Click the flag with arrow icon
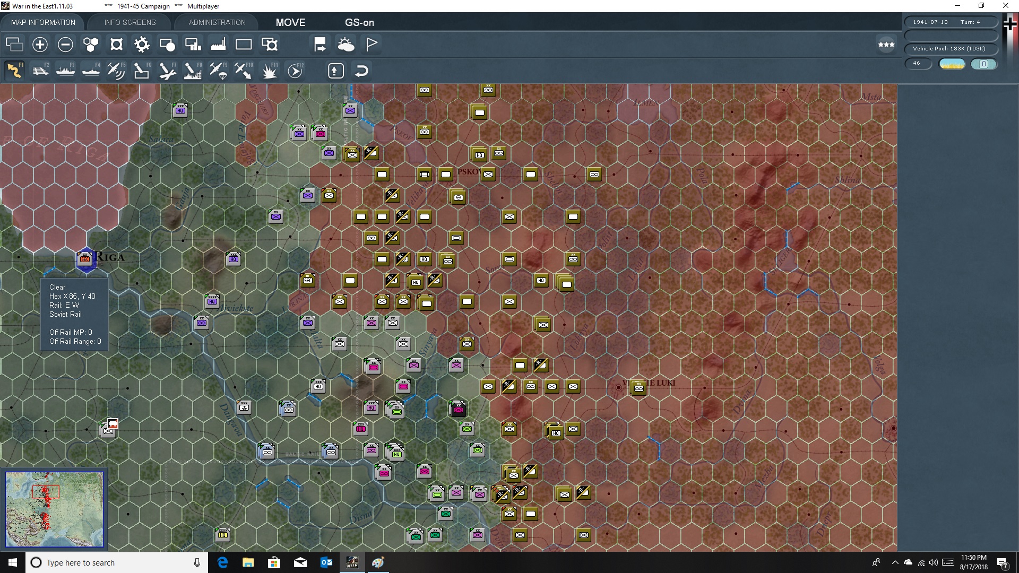 tap(320, 45)
